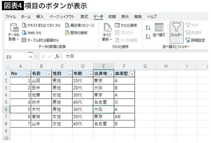Image resolution: width=211 pixels, height=143 pixels.
Task: Click クリア filter button
Action: 191,25
